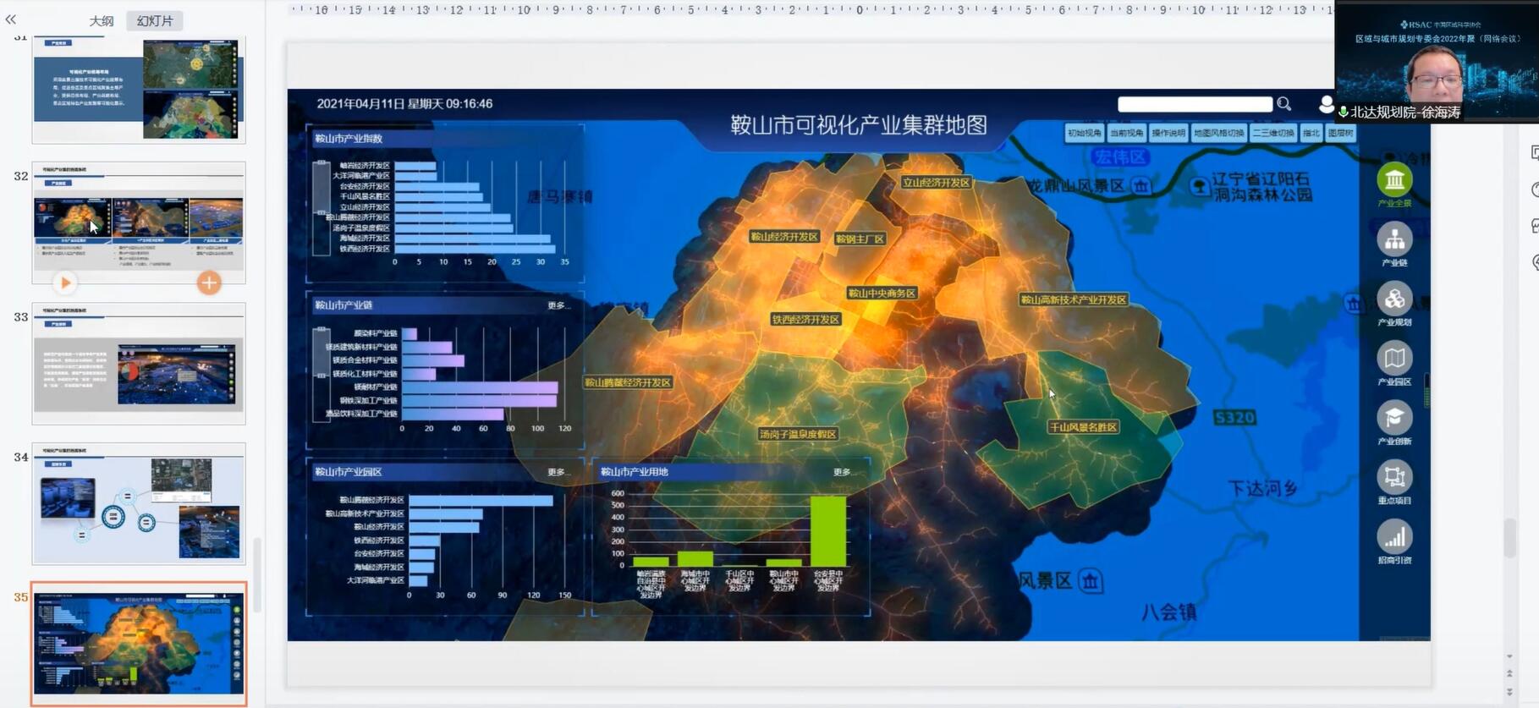Switch to the 大纲 tab
Screen dimensions: 1539x708
[102, 20]
